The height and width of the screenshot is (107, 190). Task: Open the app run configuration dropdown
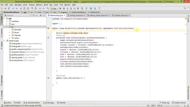[54, 8]
